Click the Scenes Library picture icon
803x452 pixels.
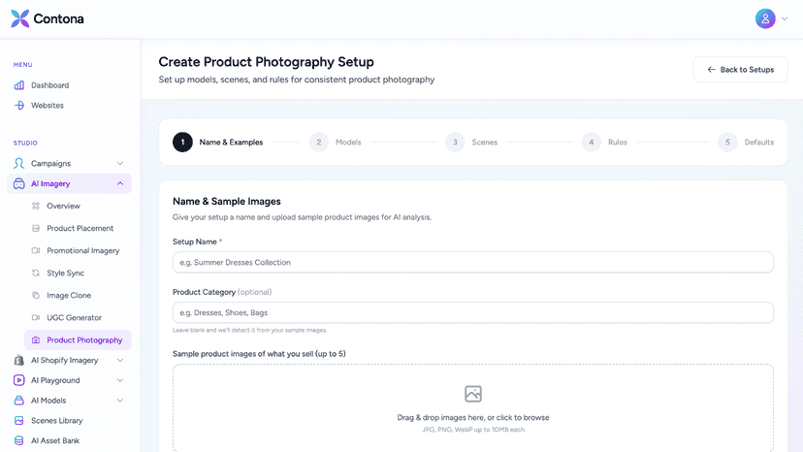click(19, 420)
